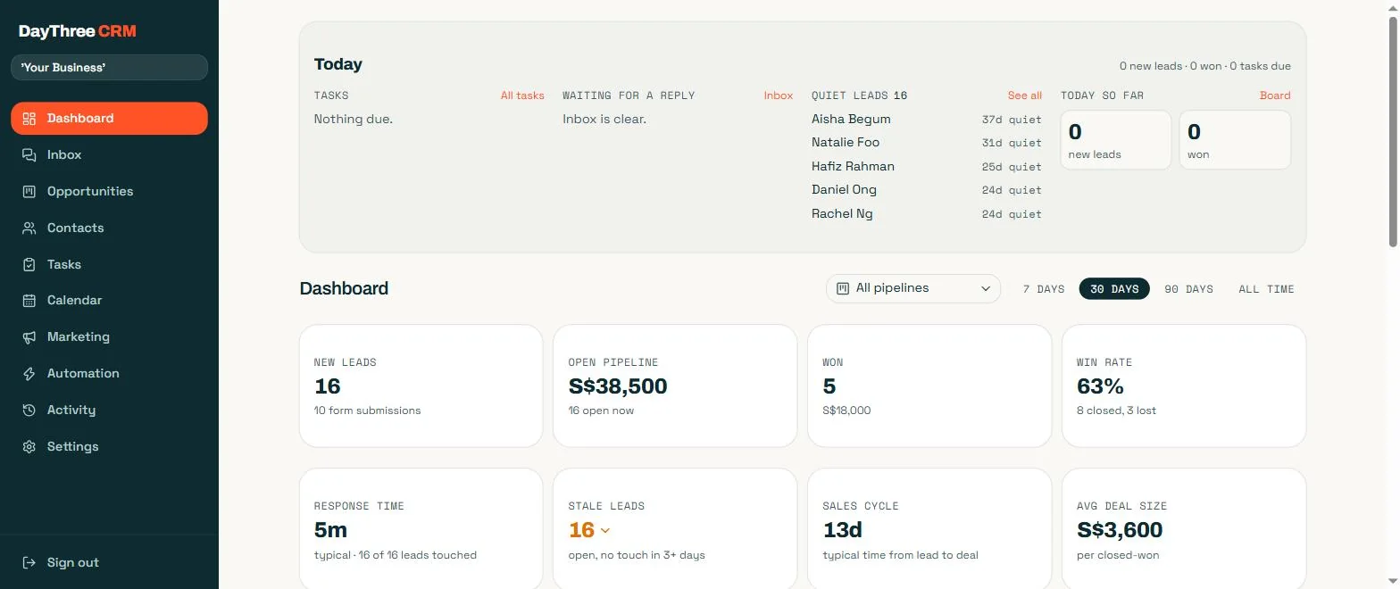Screen dimensions: 1400x589
Task: Open the Avg Deal Size S$3,600 card
Action: tap(1184, 528)
